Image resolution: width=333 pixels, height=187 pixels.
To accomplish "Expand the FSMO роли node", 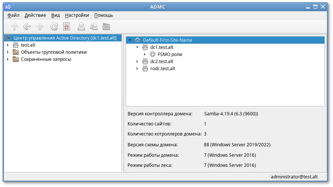I will pos(145,54).
